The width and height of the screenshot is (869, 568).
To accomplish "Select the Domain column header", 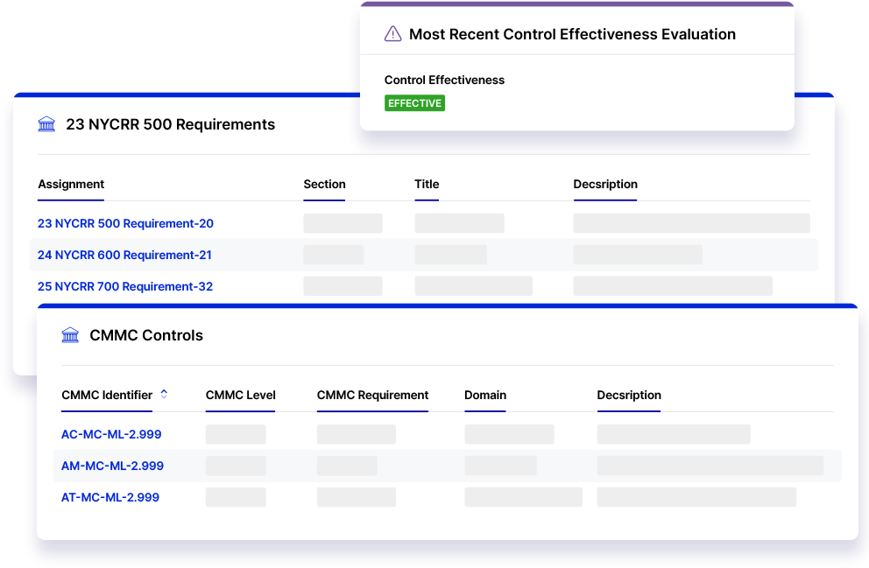I will coord(485,396).
